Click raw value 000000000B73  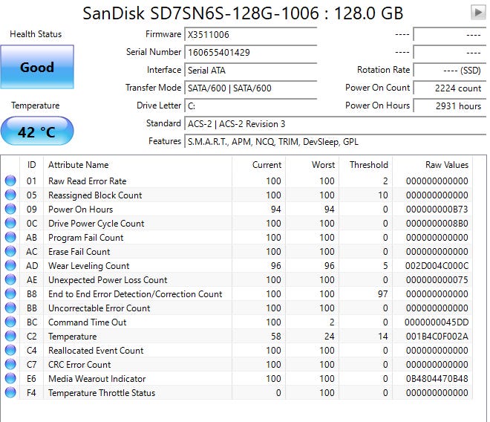pyautogui.click(x=437, y=209)
